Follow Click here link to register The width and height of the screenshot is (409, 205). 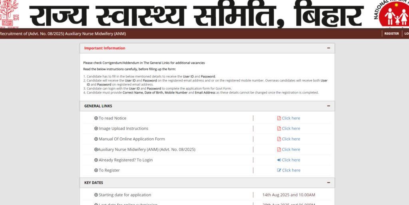[x=291, y=170]
